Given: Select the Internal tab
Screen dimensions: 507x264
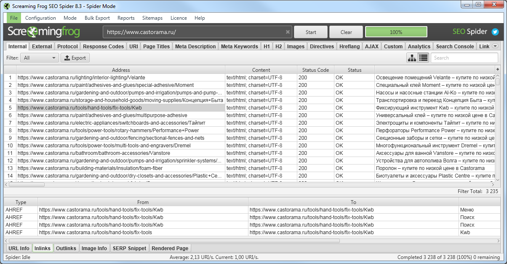Looking at the screenshot, I should [17, 47].
